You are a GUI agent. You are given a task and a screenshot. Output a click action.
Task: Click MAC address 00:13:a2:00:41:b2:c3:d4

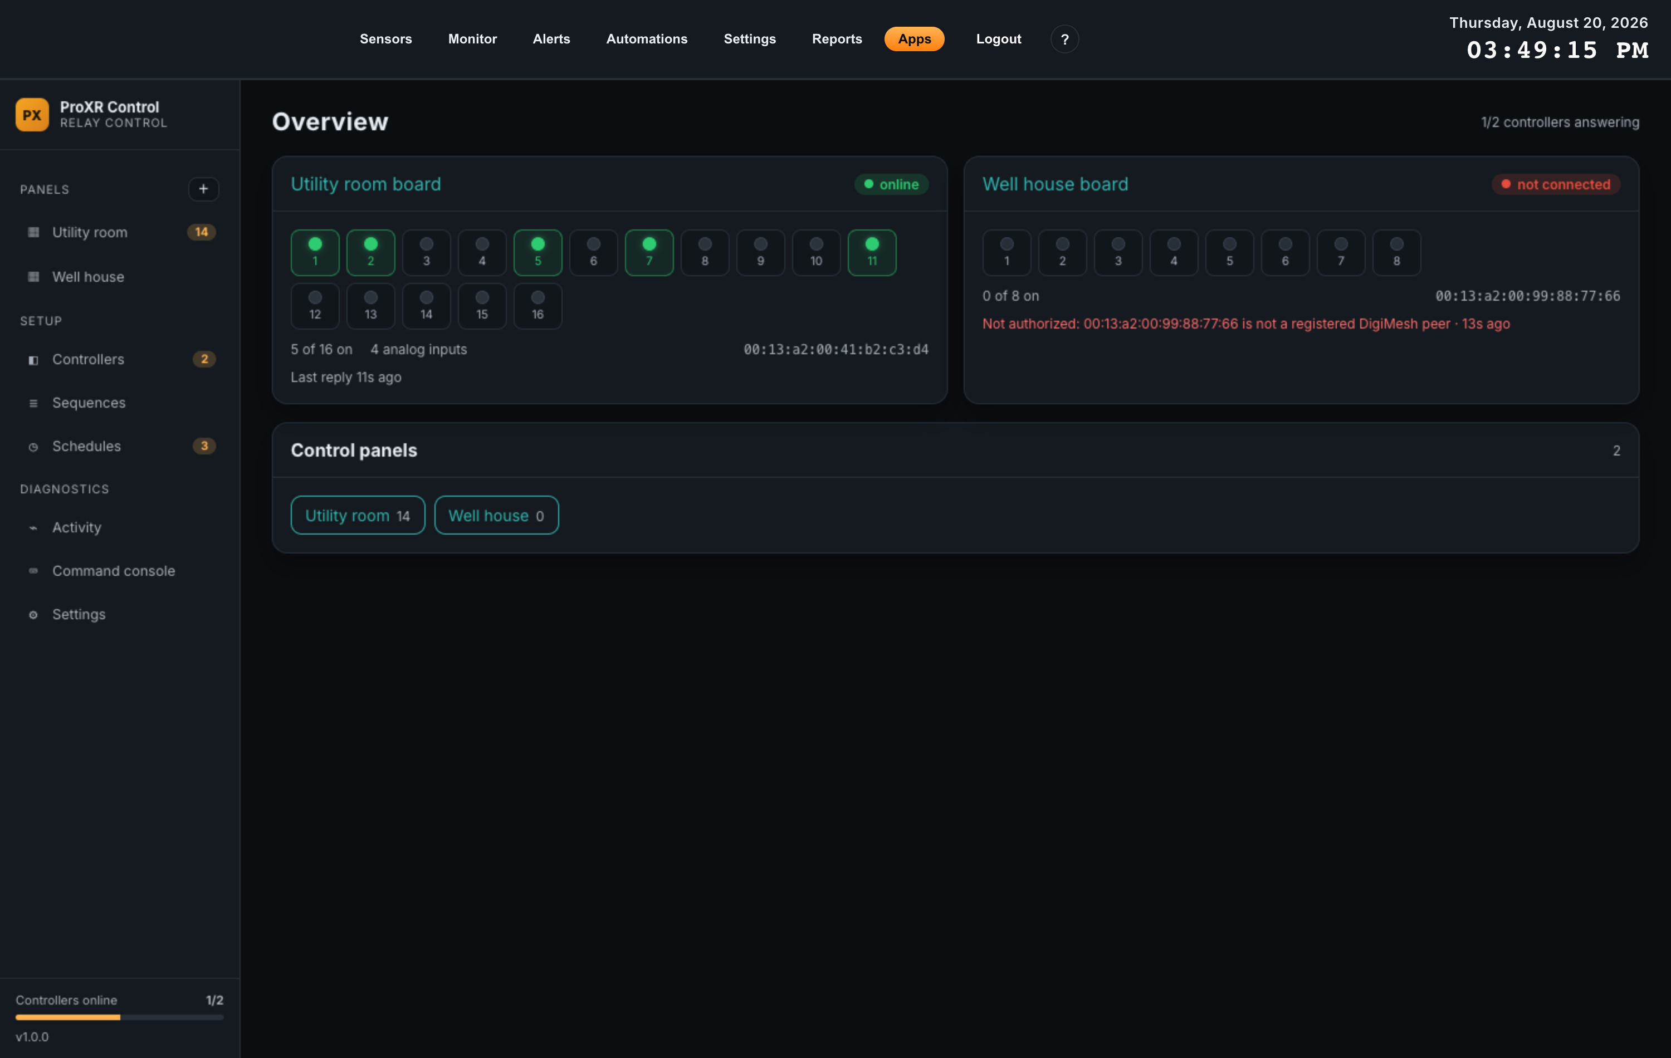coord(836,350)
